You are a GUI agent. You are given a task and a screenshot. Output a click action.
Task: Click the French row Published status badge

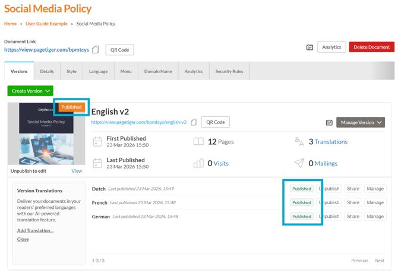(302, 202)
